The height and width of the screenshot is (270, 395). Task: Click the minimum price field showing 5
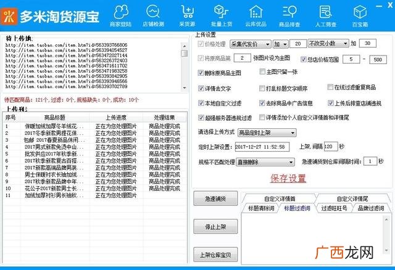point(351,59)
